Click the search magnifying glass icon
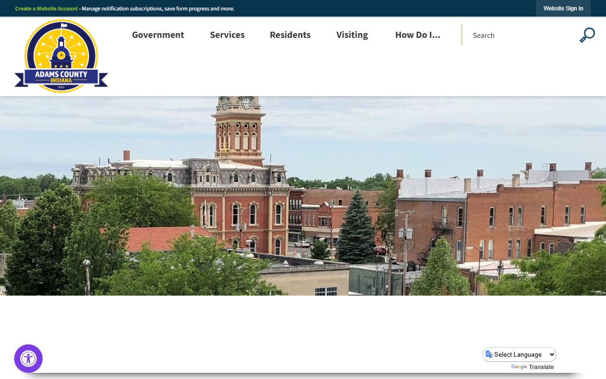The width and height of the screenshot is (606, 379). pyautogui.click(x=587, y=35)
